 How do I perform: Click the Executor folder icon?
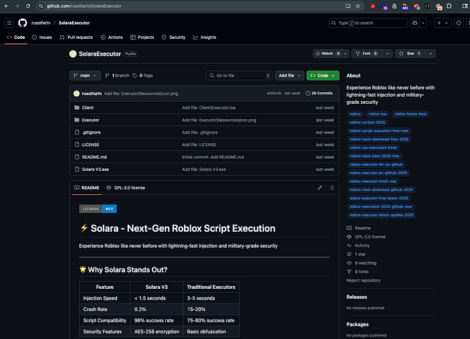click(x=77, y=120)
